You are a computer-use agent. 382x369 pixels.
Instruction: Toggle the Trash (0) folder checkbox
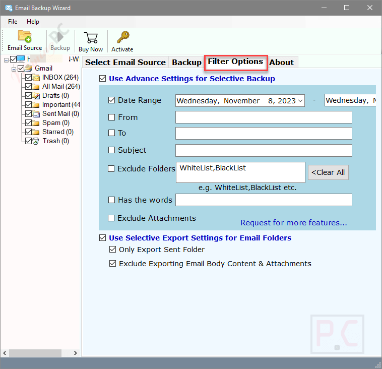click(29, 141)
